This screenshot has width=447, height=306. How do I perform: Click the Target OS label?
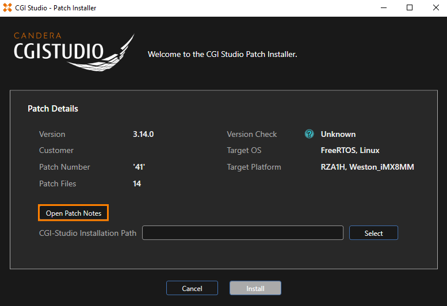(x=244, y=151)
